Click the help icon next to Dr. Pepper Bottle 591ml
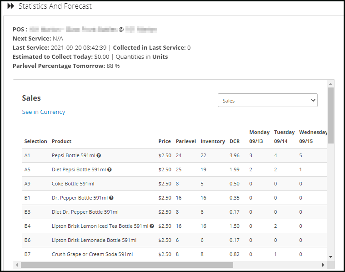This screenshot has width=345, height=272. point(111,198)
